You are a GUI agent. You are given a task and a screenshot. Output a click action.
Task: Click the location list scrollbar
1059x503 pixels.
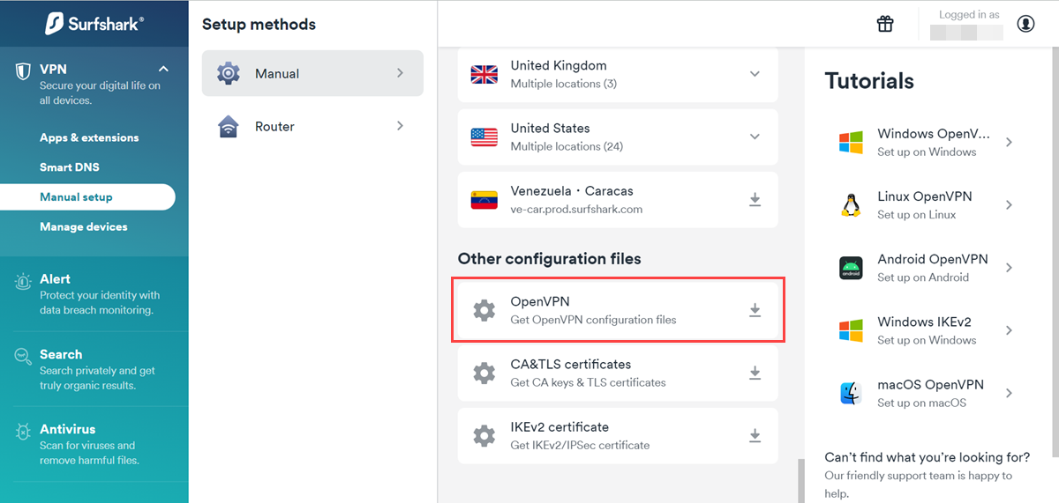799,480
